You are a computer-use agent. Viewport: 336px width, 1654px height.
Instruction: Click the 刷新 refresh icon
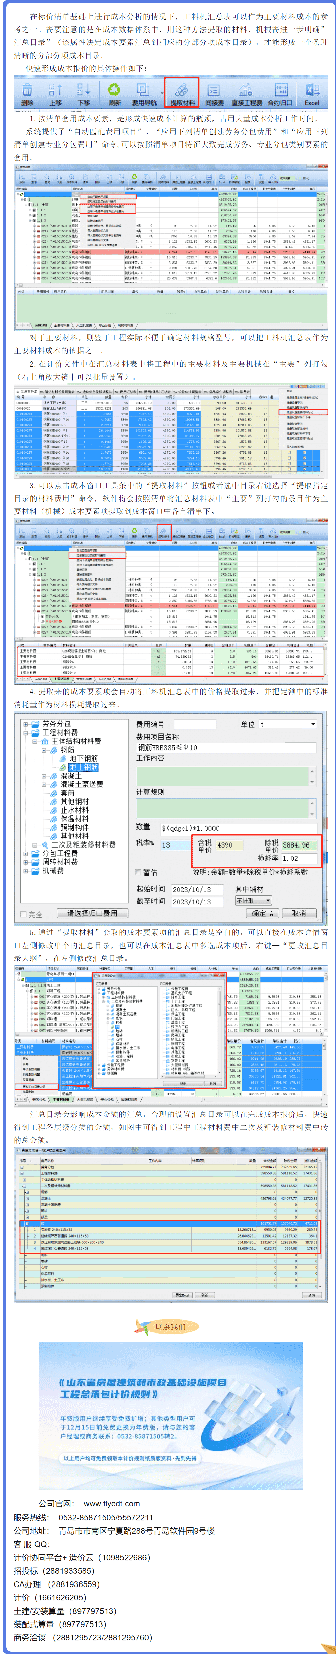click(114, 90)
